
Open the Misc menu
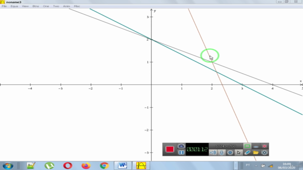coord(77,6)
